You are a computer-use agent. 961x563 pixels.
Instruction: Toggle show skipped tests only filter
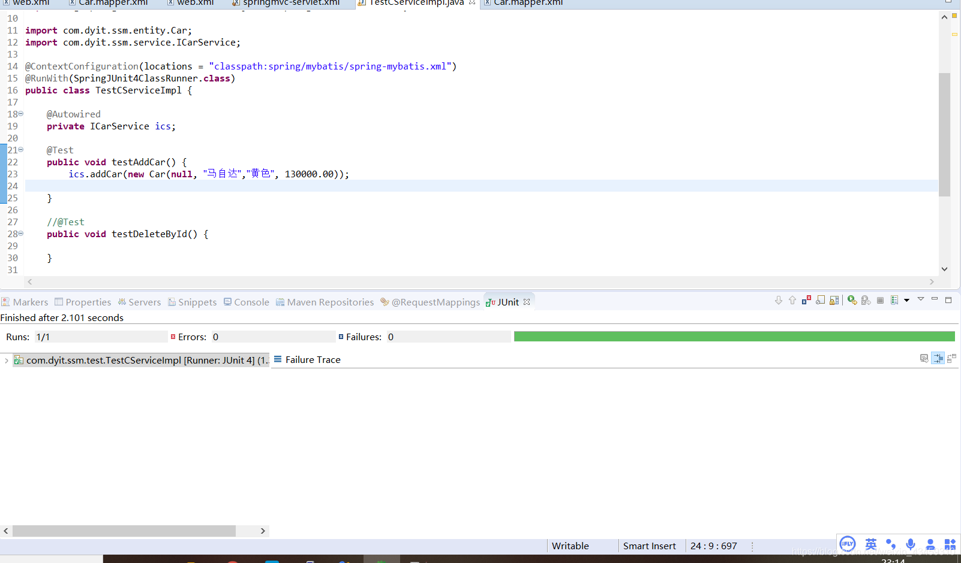pos(820,300)
